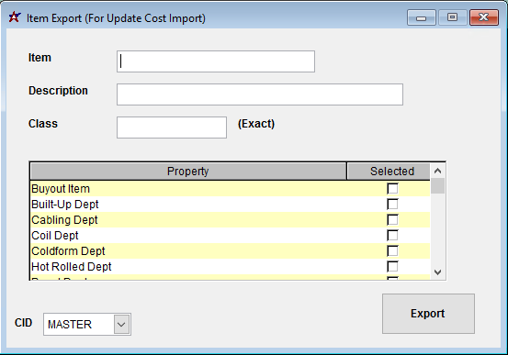Select the Class exact-match input field
This screenshot has height=355, width=508.
tap(172, 128)
